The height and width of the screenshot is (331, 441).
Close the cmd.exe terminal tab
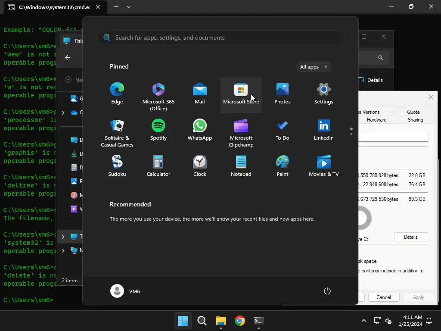(x=98, y=7)
